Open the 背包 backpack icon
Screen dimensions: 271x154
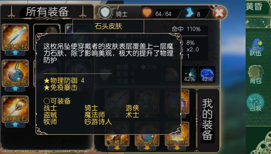click(x=255, y=74)
